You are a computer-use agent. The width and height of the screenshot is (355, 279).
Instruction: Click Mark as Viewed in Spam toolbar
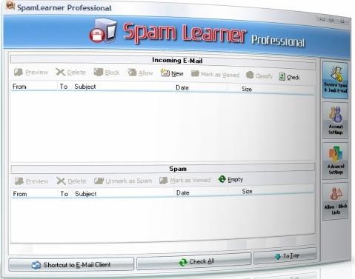click(185, 181)
